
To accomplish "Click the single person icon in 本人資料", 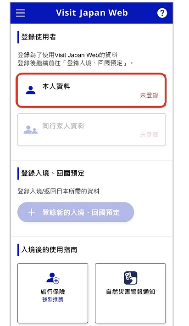I will click(x=31, y=90).
